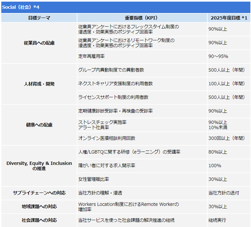Select the 地域課題への対応 theme cell

click(39, 207)
